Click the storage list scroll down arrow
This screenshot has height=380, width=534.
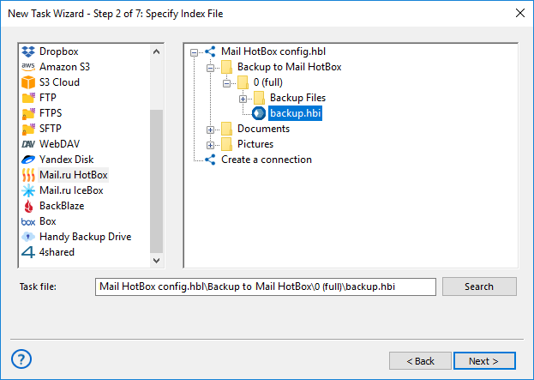pos(156,261)
